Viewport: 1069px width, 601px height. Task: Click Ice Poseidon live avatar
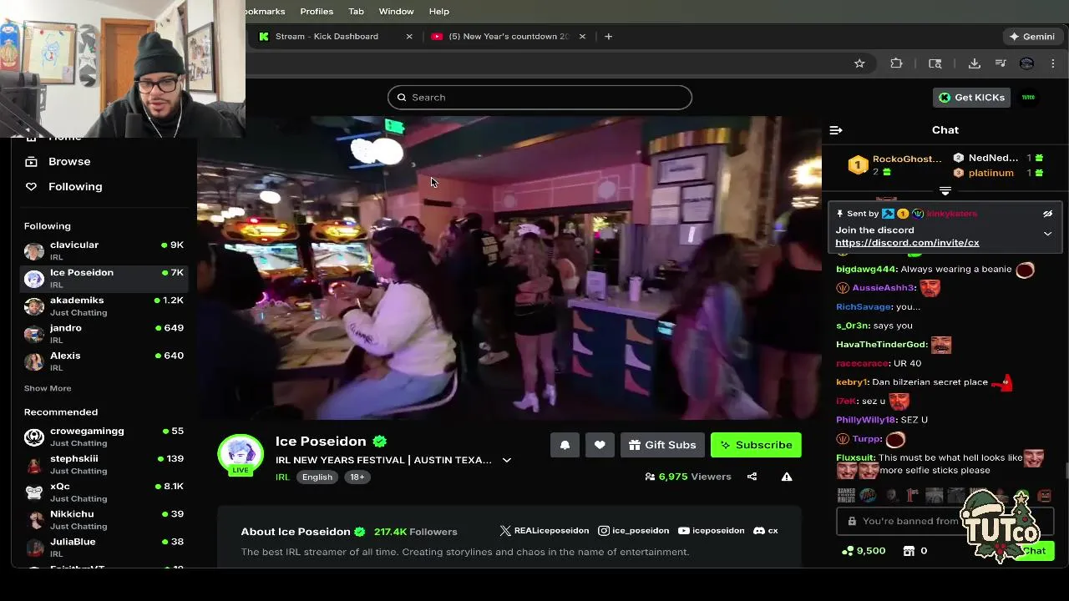[241, 454]
